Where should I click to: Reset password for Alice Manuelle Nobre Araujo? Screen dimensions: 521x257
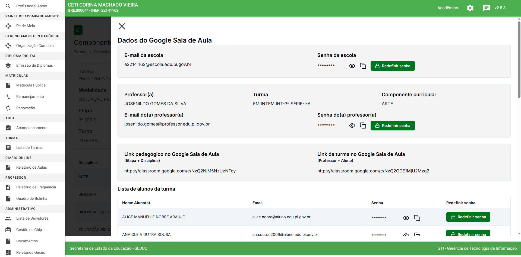(x=468, y=217)
